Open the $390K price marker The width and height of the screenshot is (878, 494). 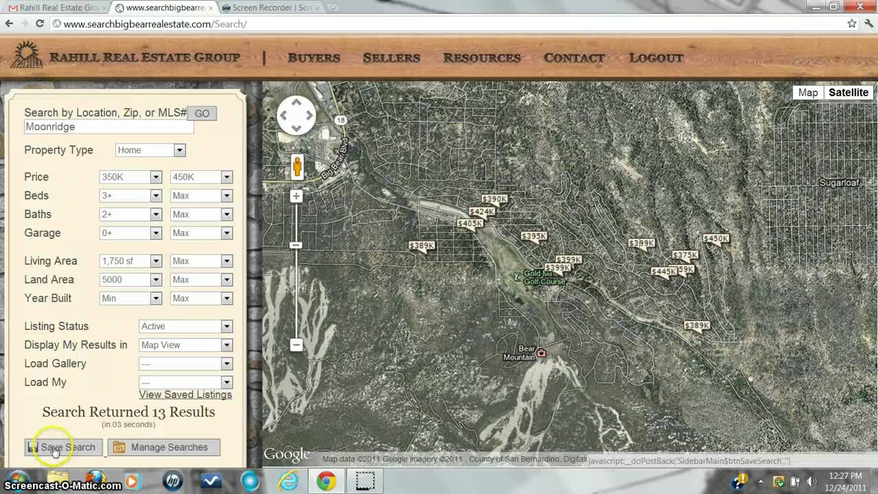(x=493, y=200)
